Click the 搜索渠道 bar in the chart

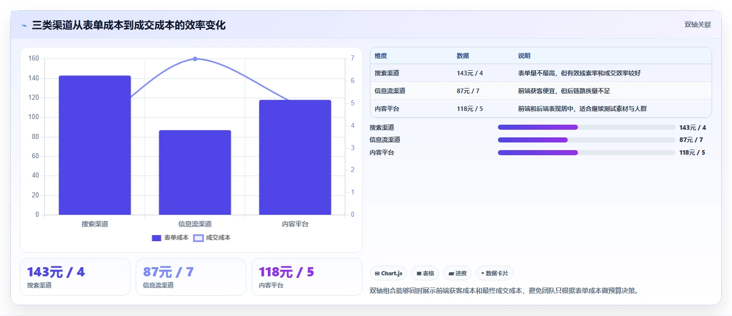pyautogui.click(x=95, y=145)
